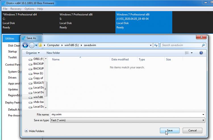Open the Organize menu
This screenshot has width=213, height=140.
[33, 53]
